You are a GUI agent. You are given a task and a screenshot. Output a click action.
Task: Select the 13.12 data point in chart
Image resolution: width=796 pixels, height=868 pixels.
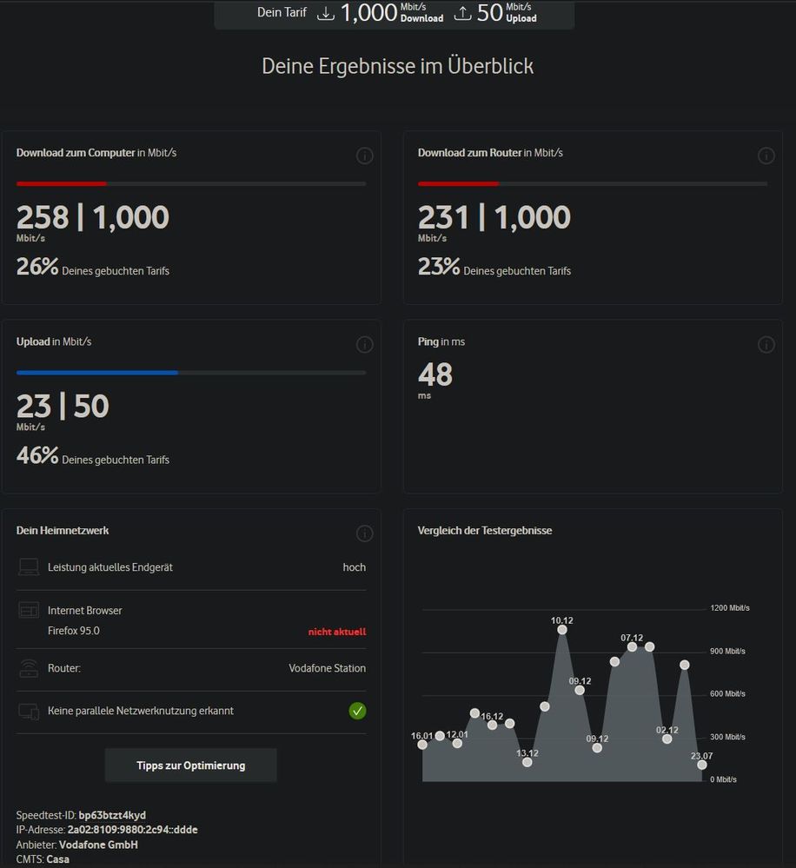click(x=527, y=762)
